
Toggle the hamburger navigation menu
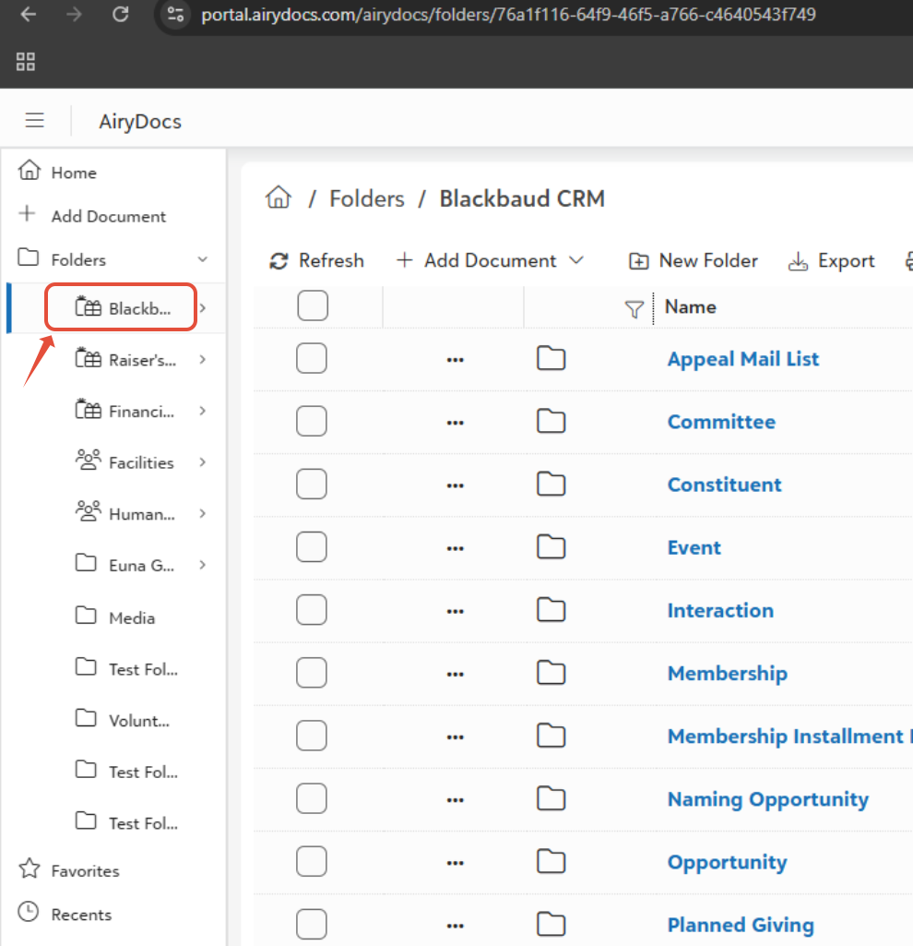click(x=34, y=121)
